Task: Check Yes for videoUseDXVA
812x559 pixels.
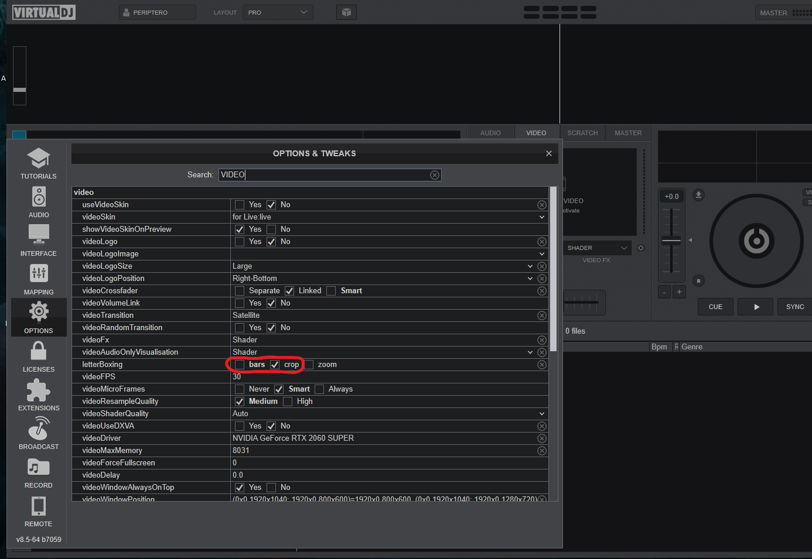Action: pyautogui.click(x=240, y=426)
